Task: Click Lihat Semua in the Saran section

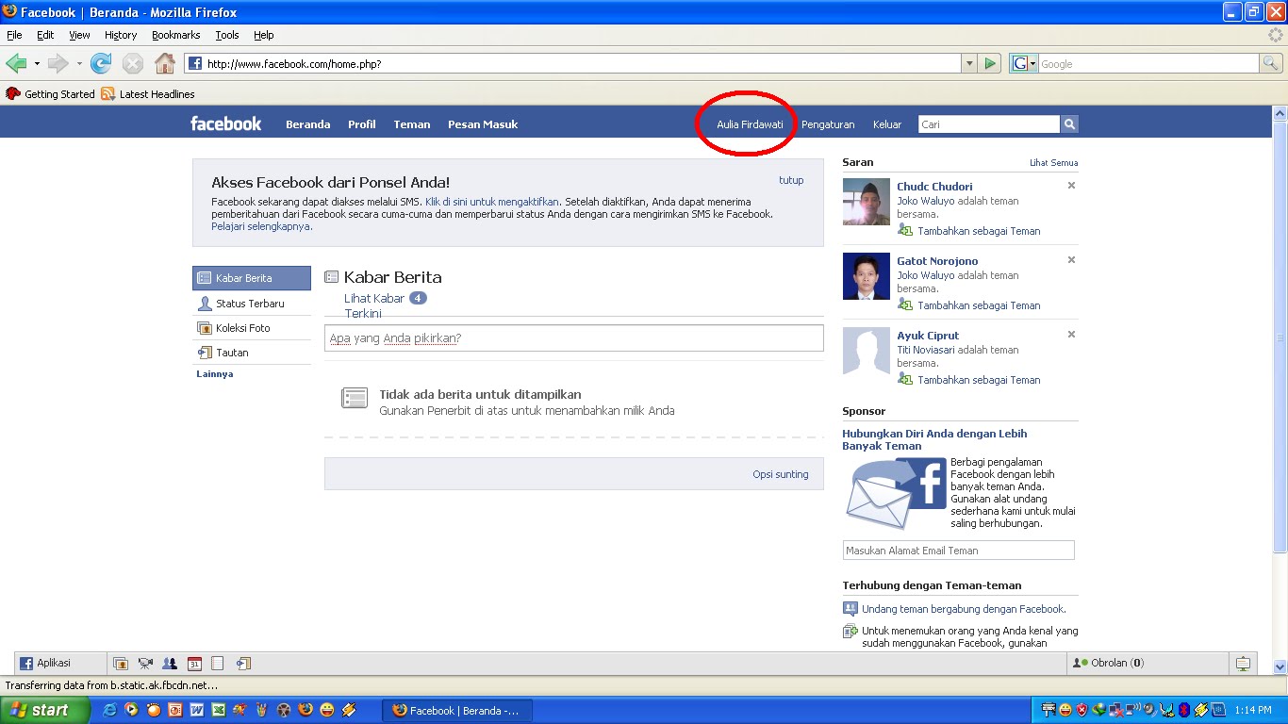Action: 1053,163
